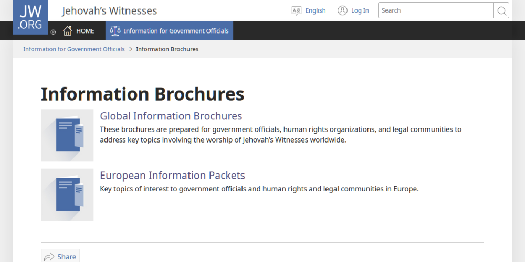Open European Information Packets thumbnail image
The image size is (525, 262).
(x=67, y=194)
